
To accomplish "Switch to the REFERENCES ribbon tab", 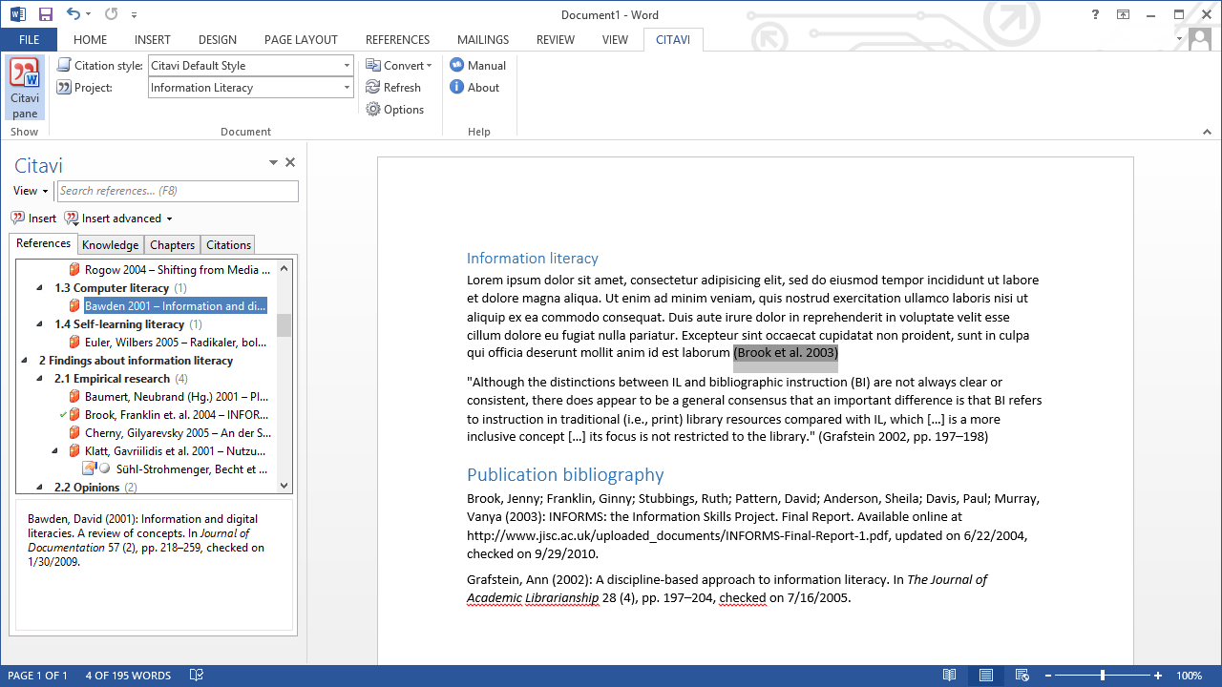I will [x=397, y=39].
